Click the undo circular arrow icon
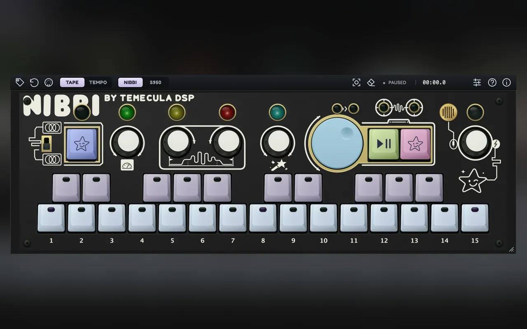Image resolution: width=527 pixels, height=329 pixels. (x=34, y=82)
